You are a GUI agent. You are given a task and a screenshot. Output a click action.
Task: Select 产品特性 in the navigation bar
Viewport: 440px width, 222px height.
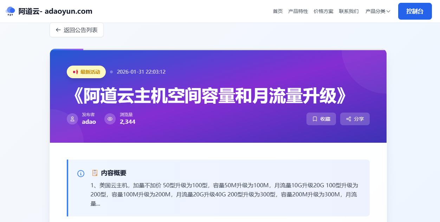pyautogui.click(x=298, y=11)
